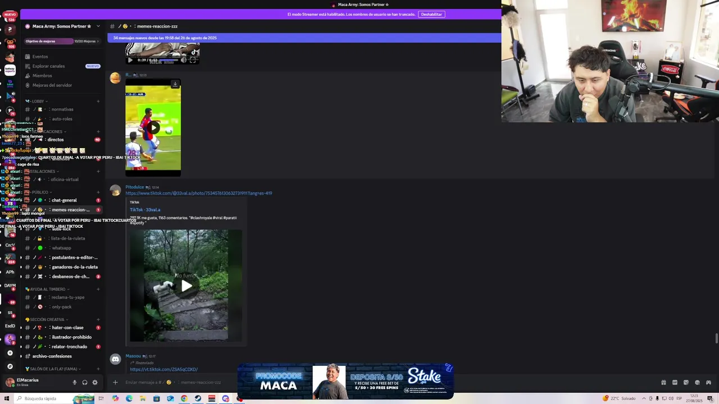Open Chrome from the Windows taskbar

pos(184,398)
